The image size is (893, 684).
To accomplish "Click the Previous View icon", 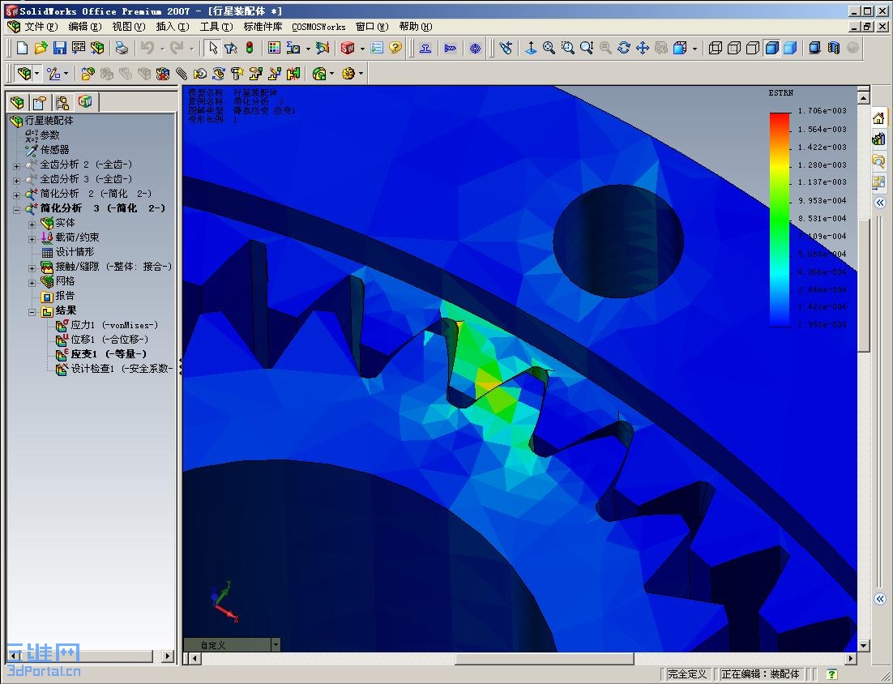I will click(x=505, y=48).
